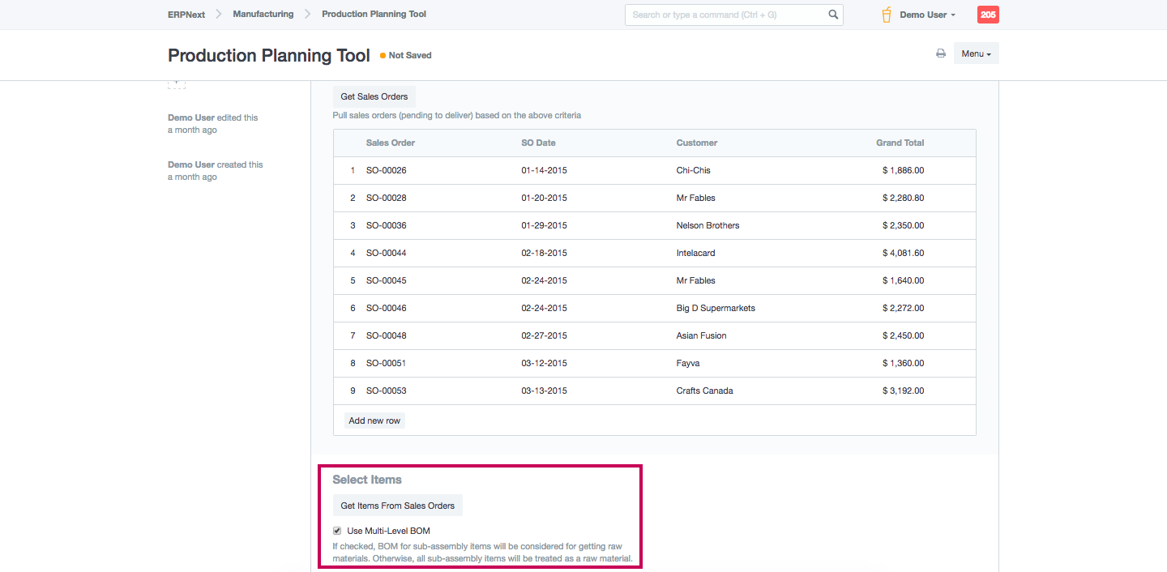Click the Demo User avatar icon
The width and height of the screenshot is (1167, 572).
(x=887, y=15)
